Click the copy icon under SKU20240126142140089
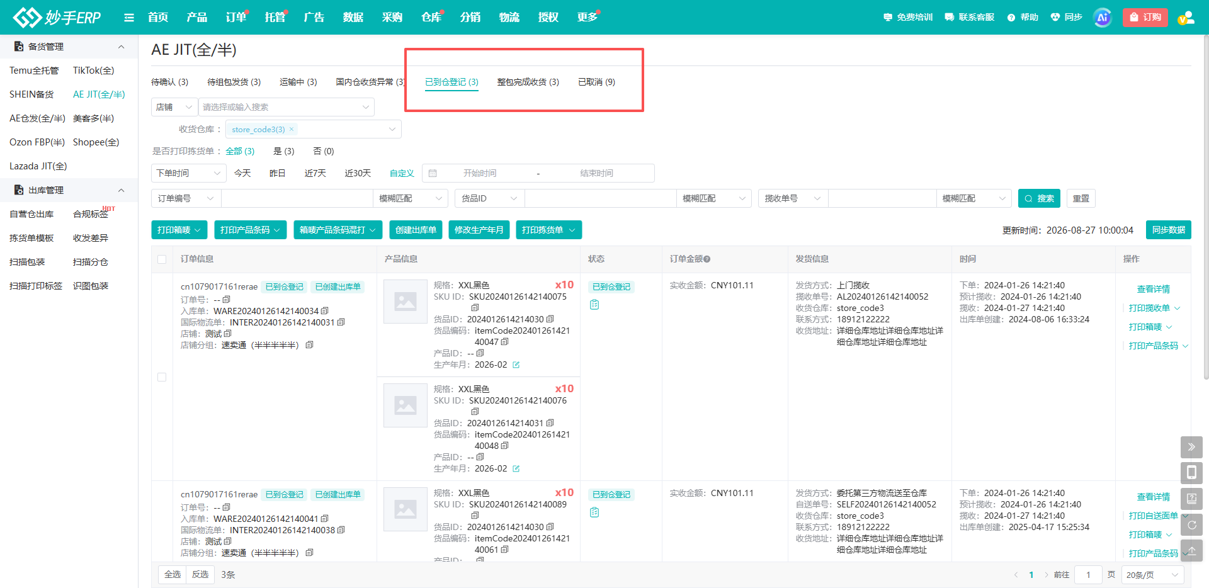The image size is (1209, 588). (x=475, y=516)
